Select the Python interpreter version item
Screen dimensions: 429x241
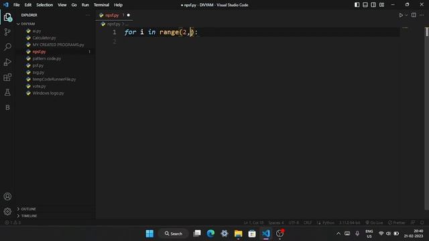350,223
